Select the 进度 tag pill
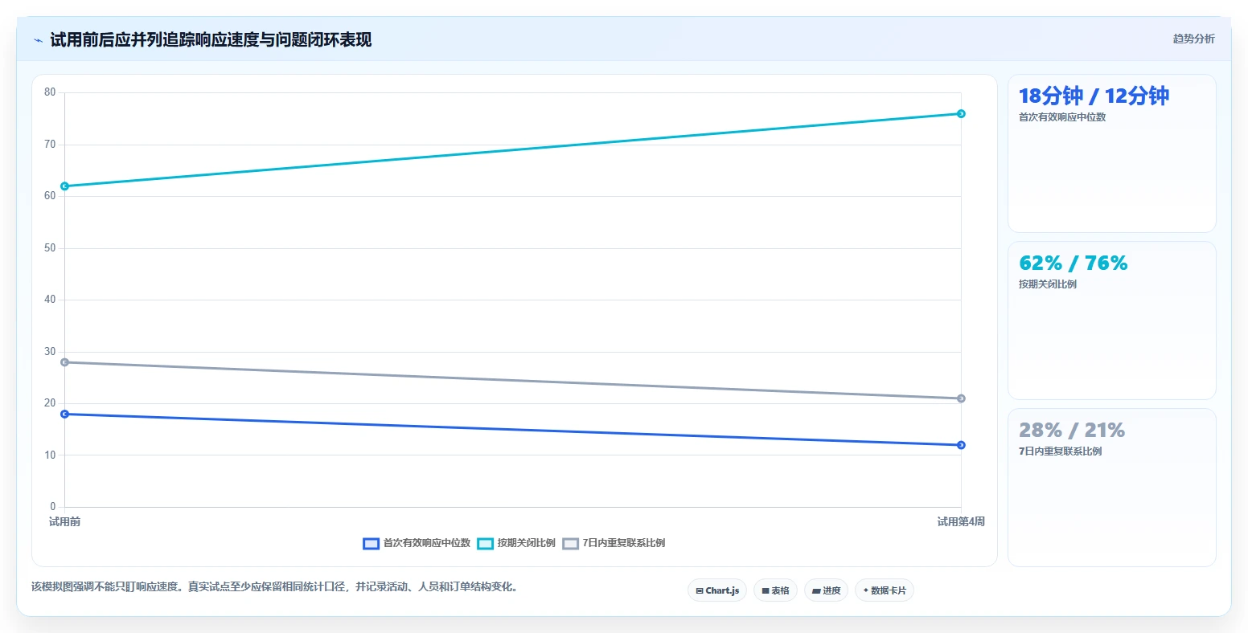The height and width of the screenshot is (633, 1248). pyautogui.click(x=826, y=590)
